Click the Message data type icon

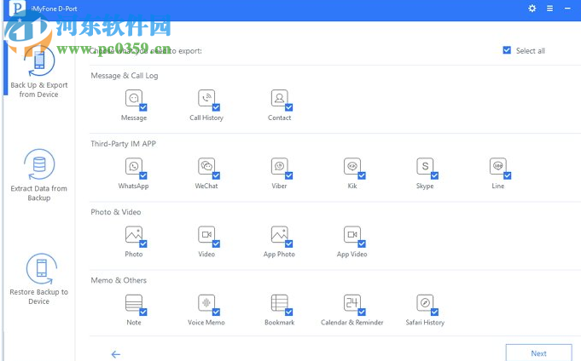pyautogui.click(x=134, y=98)
